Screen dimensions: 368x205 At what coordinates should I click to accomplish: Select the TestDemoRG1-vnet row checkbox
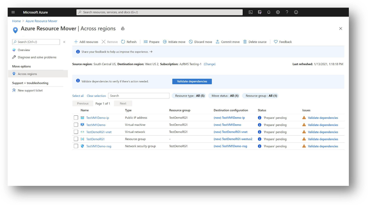(x=76, y=132)
